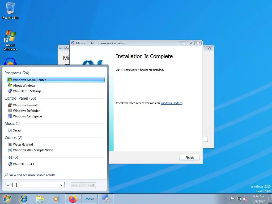Click the Shut down button
This screenshot has width=272, height=204.
pyautogui.click(x=81, y=185)
